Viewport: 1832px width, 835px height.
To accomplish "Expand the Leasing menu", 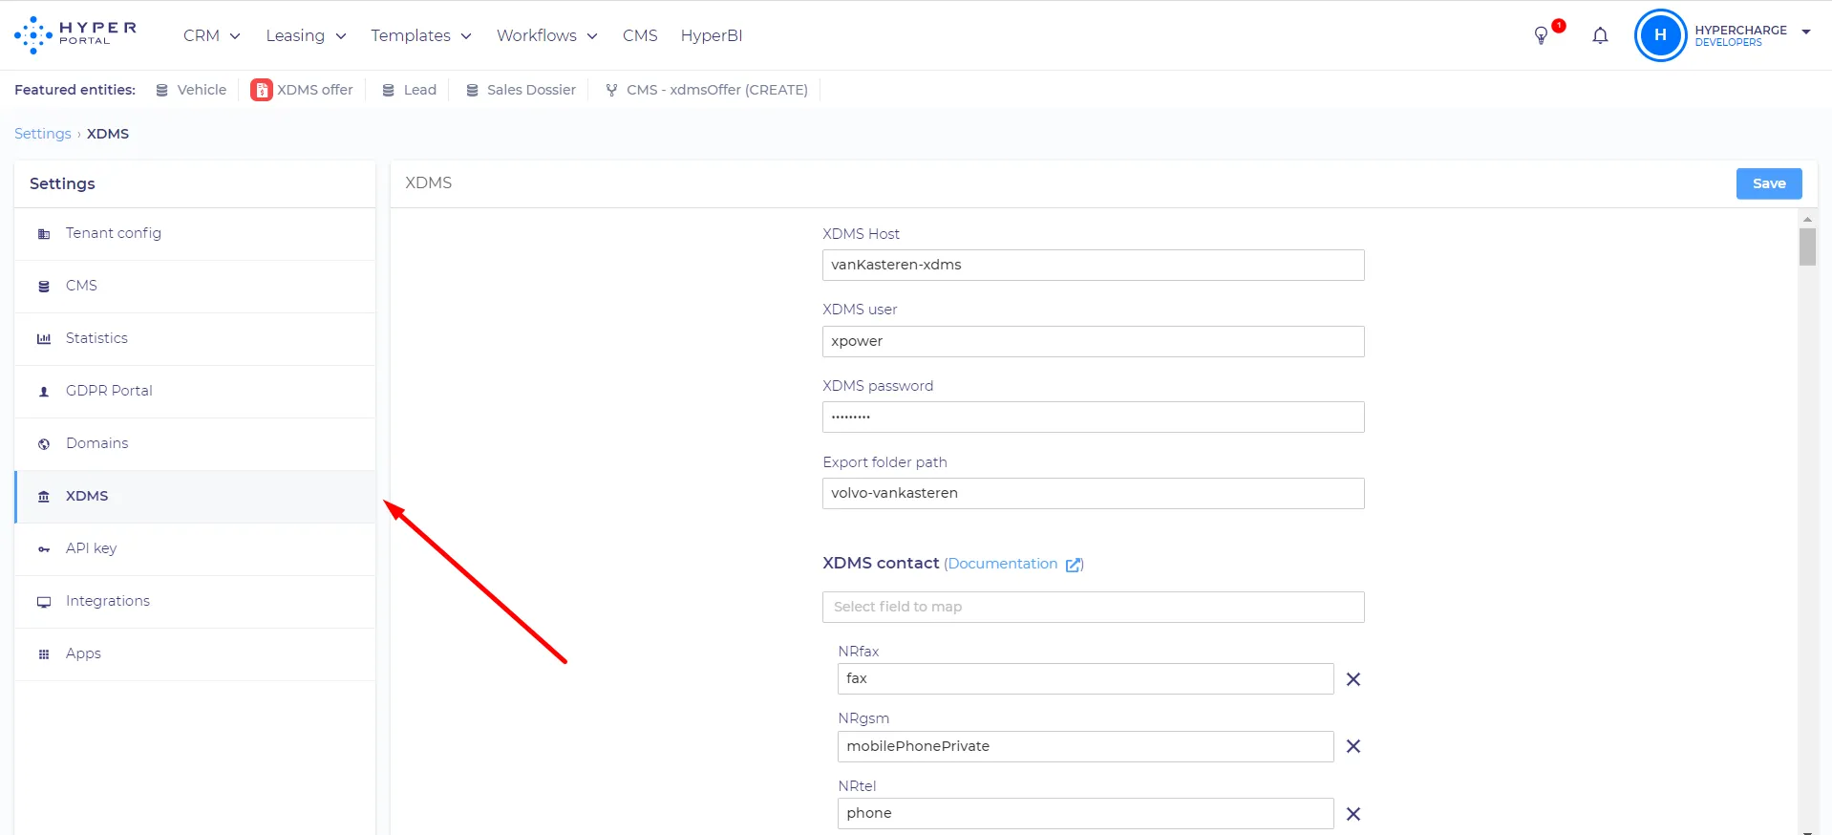I will pyautogui.click(x=306, y=35).
